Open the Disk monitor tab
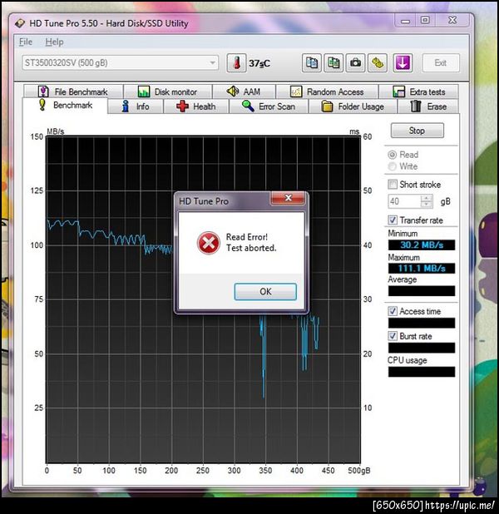The image size is (499, 514). [167, 91]
